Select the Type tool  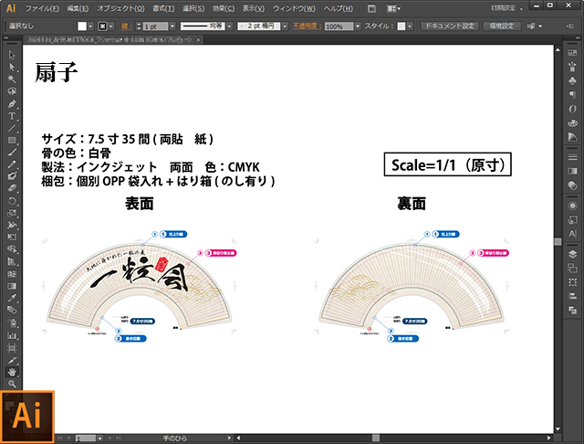point(12,116)
